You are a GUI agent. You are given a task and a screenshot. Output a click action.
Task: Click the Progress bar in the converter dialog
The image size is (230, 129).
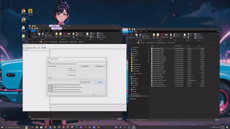point(77,80)
